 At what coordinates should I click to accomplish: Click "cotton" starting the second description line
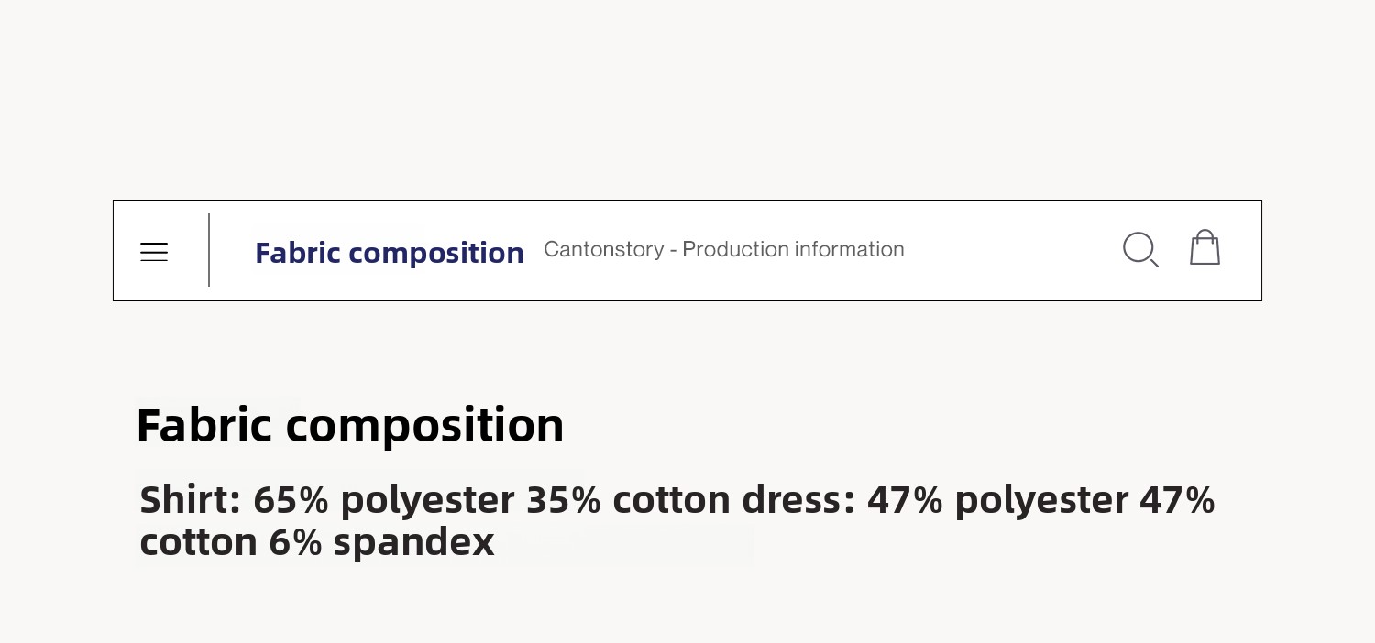[198, 542]
